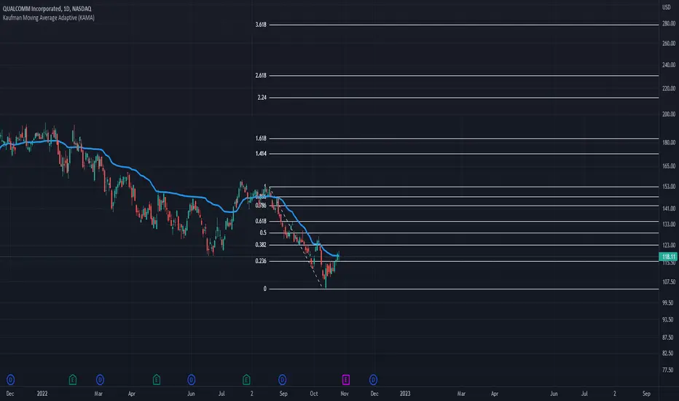Open the green earnings marker after Jul 2022
679x401 pixels.
[246, 380]
